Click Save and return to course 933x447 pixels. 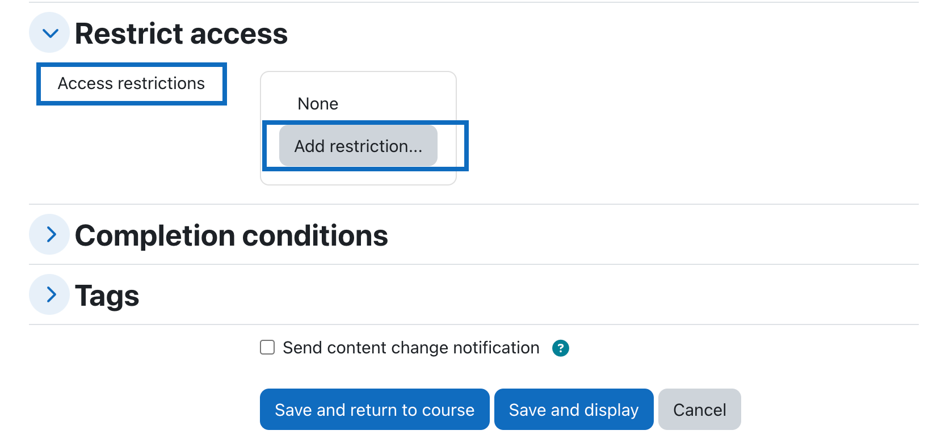[375, 409]
